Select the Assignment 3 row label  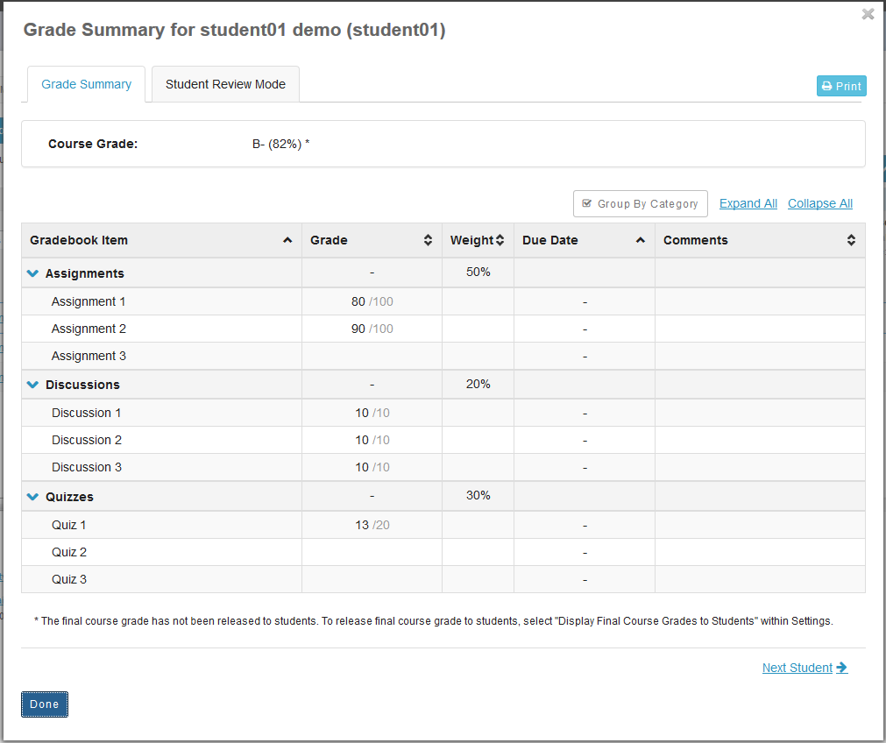click(x=89, y=356)
